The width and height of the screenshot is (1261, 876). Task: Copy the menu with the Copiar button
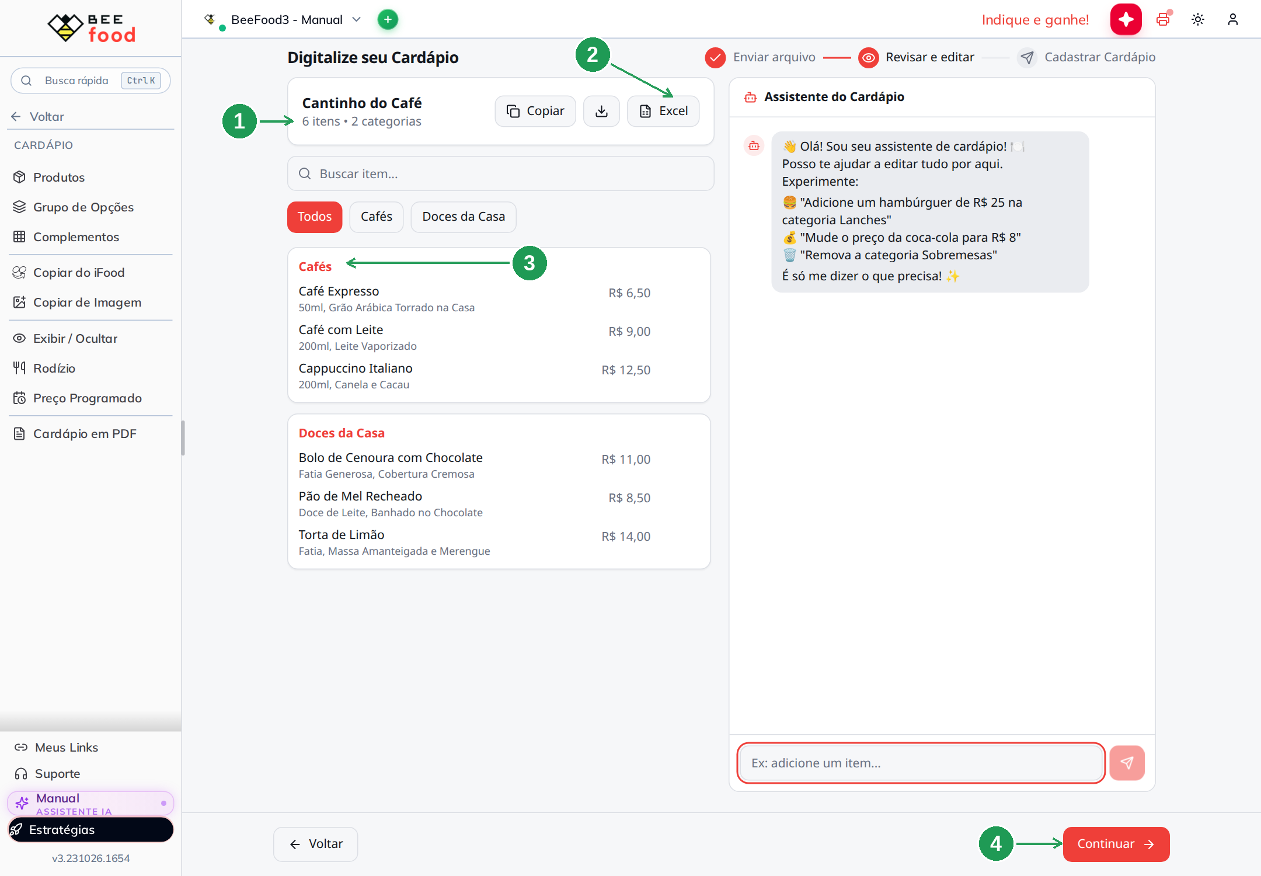coord(535,111)
